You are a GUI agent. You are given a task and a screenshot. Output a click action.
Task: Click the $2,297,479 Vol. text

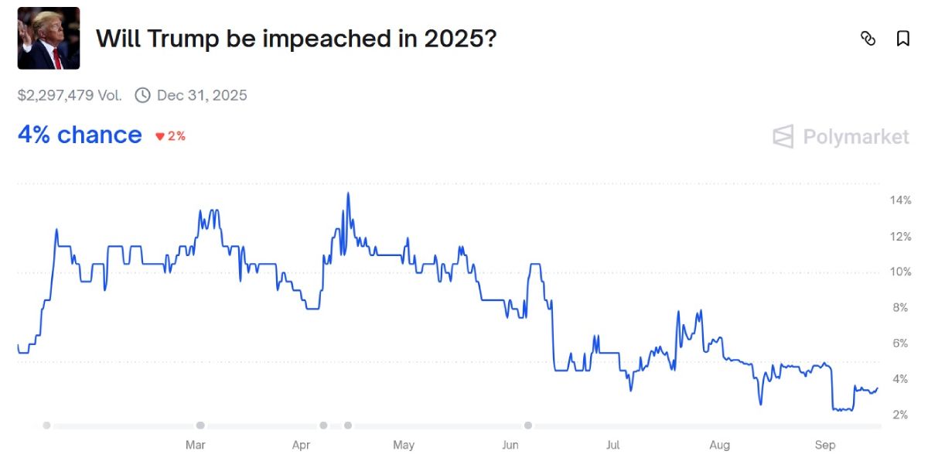tap(70, 95)
